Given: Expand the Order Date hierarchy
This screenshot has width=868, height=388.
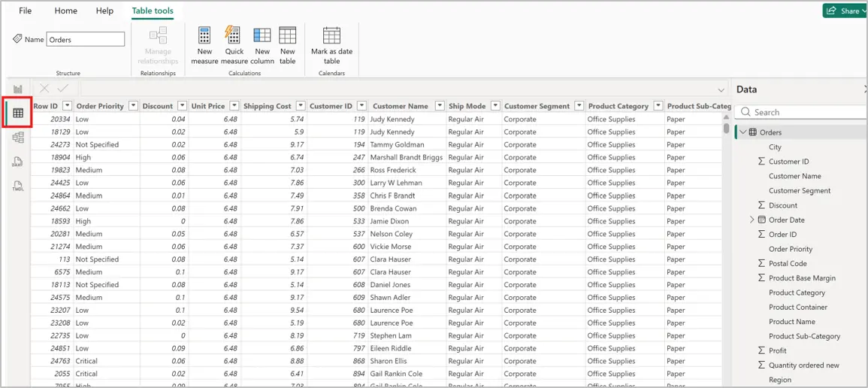Looking at the screenshot, I should 752,220.
